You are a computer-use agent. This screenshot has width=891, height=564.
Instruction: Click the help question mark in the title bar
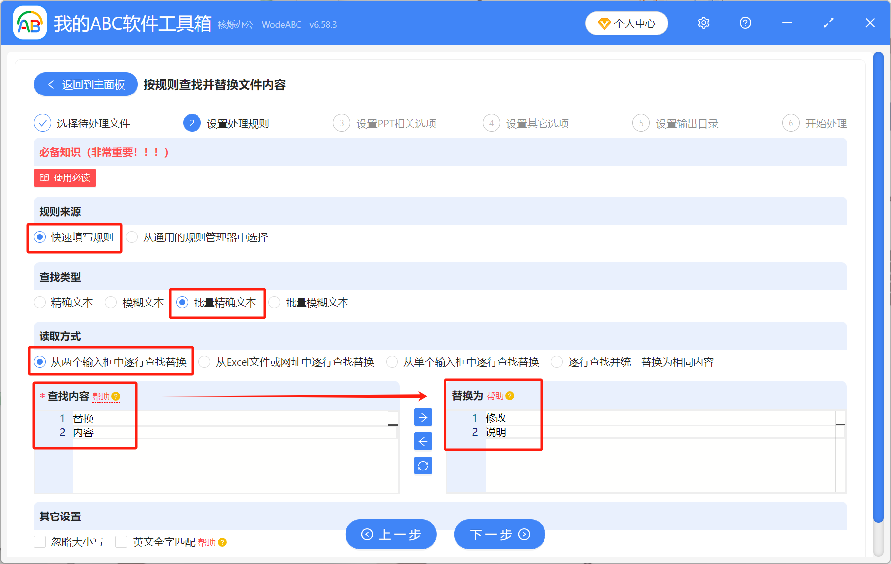(x=745, y=23)
